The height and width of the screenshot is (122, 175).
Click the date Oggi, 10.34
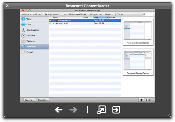point(99,23)
